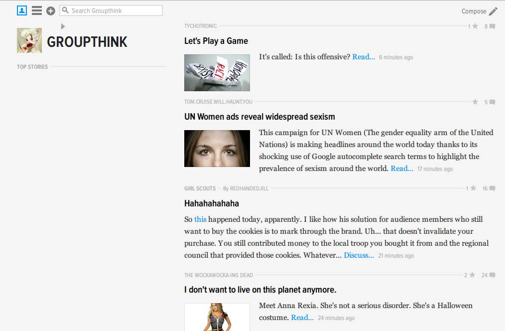Image resolution: width=505 pixels, height=331 pixels.
Task: Open the Halloween costume thumbnail
Action: point(217,317)
